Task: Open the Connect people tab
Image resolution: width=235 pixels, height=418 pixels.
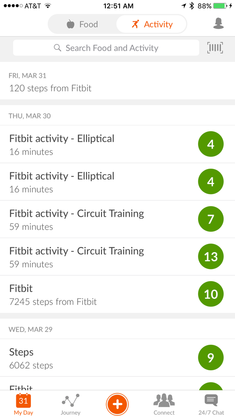Action: click(164, 404)
